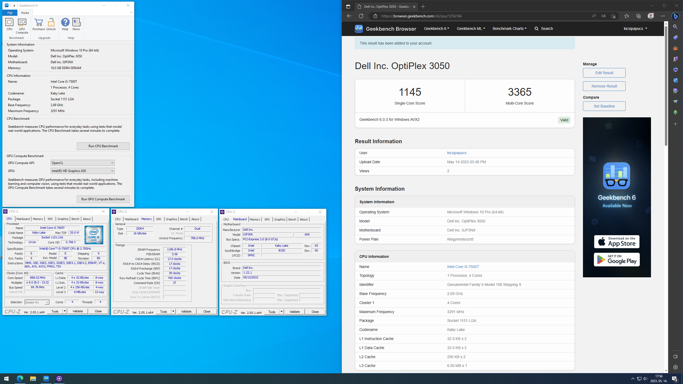Click the CPU benchmark icon in Geekbench ribbon
Viewport: 683px width, 384px height.
(x=9, y=25)
